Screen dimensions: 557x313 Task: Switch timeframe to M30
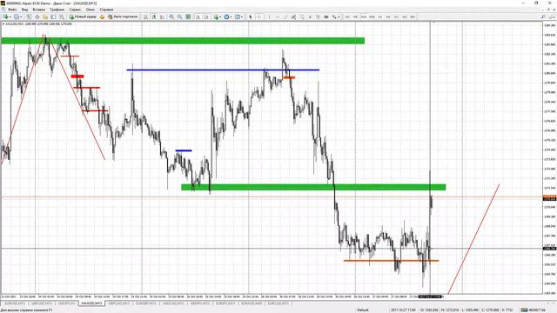tap(372, 17)
